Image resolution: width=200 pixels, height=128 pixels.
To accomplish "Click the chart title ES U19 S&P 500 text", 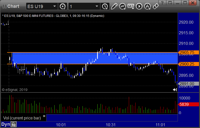I will pyautogui.click(x=53, y=16).
